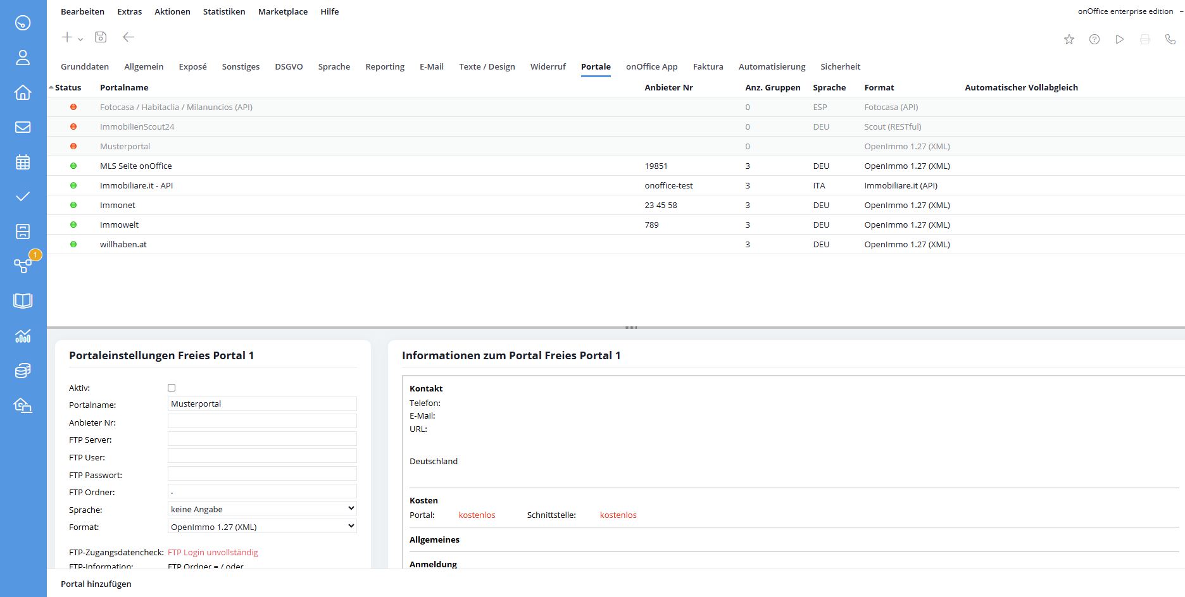Click the back arrow icon in toolbar
Screen dimensions: 1185x597
click(129, 37)
